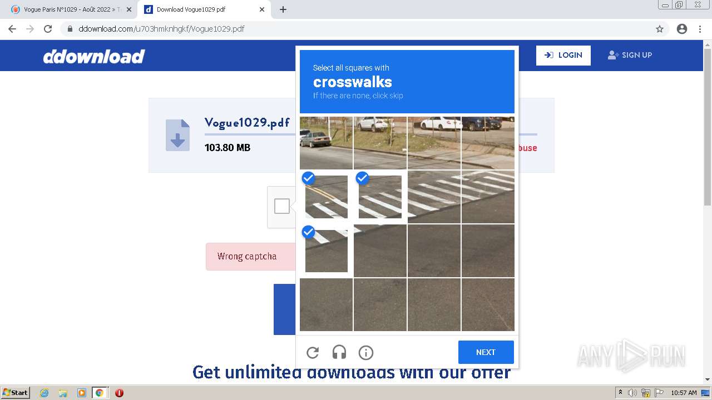Image resolution: width=712 pixels, height=400 pixels.
Task: Open a new browser tab
Action: click(x=283, y=9)
